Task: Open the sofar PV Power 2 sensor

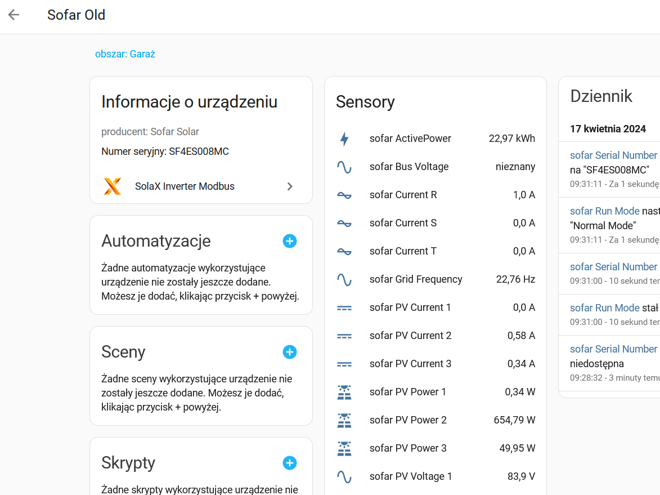Action: coord(435,421)
